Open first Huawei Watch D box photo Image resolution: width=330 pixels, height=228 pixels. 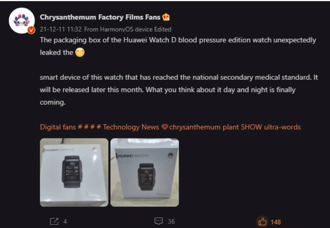[x=74, y=173]
